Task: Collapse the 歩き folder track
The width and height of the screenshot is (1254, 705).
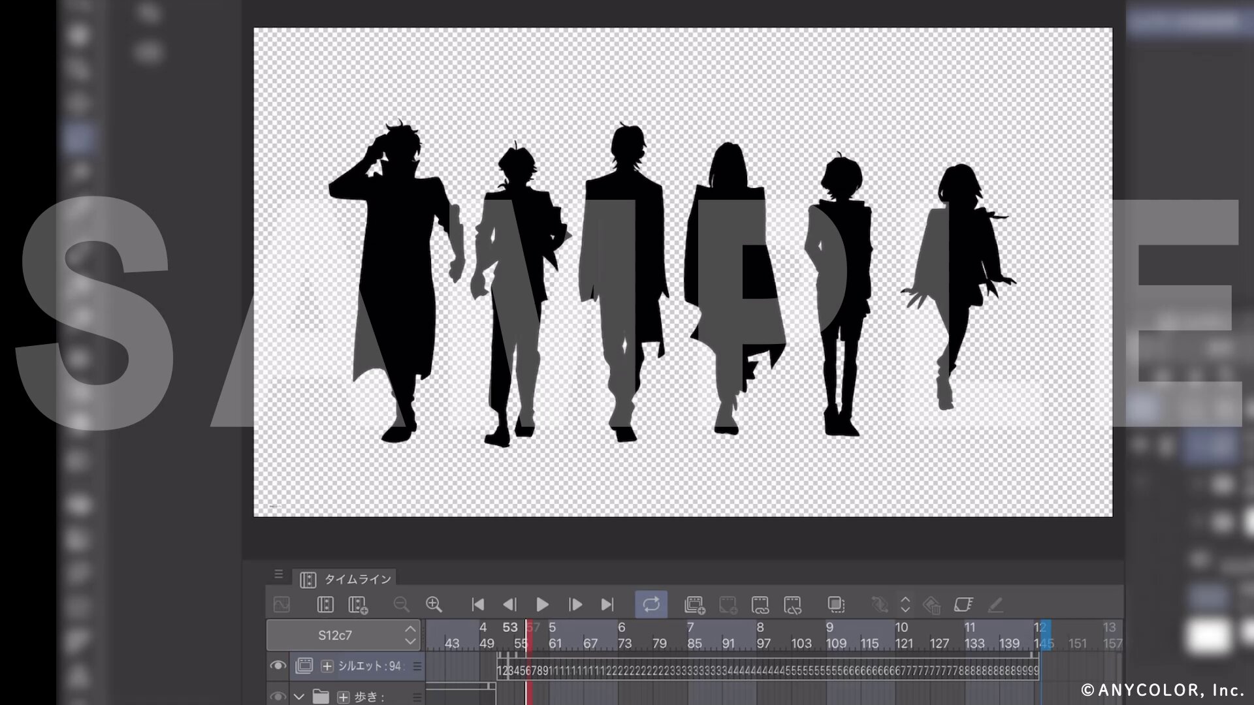Action: [299, 697]
